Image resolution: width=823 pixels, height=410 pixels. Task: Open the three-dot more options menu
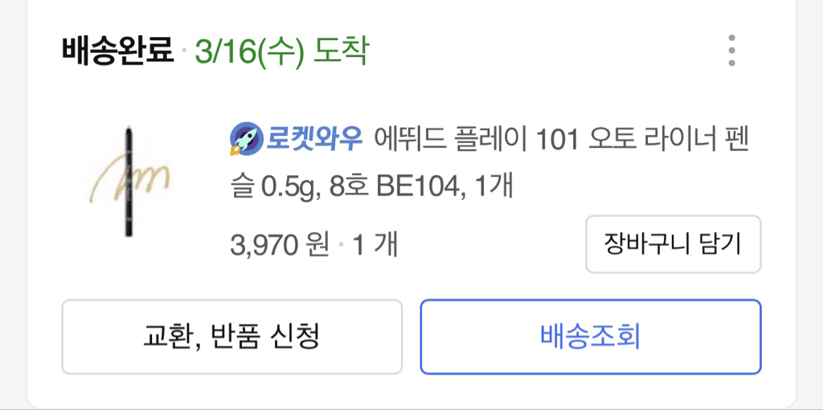(x=731, y=51)
